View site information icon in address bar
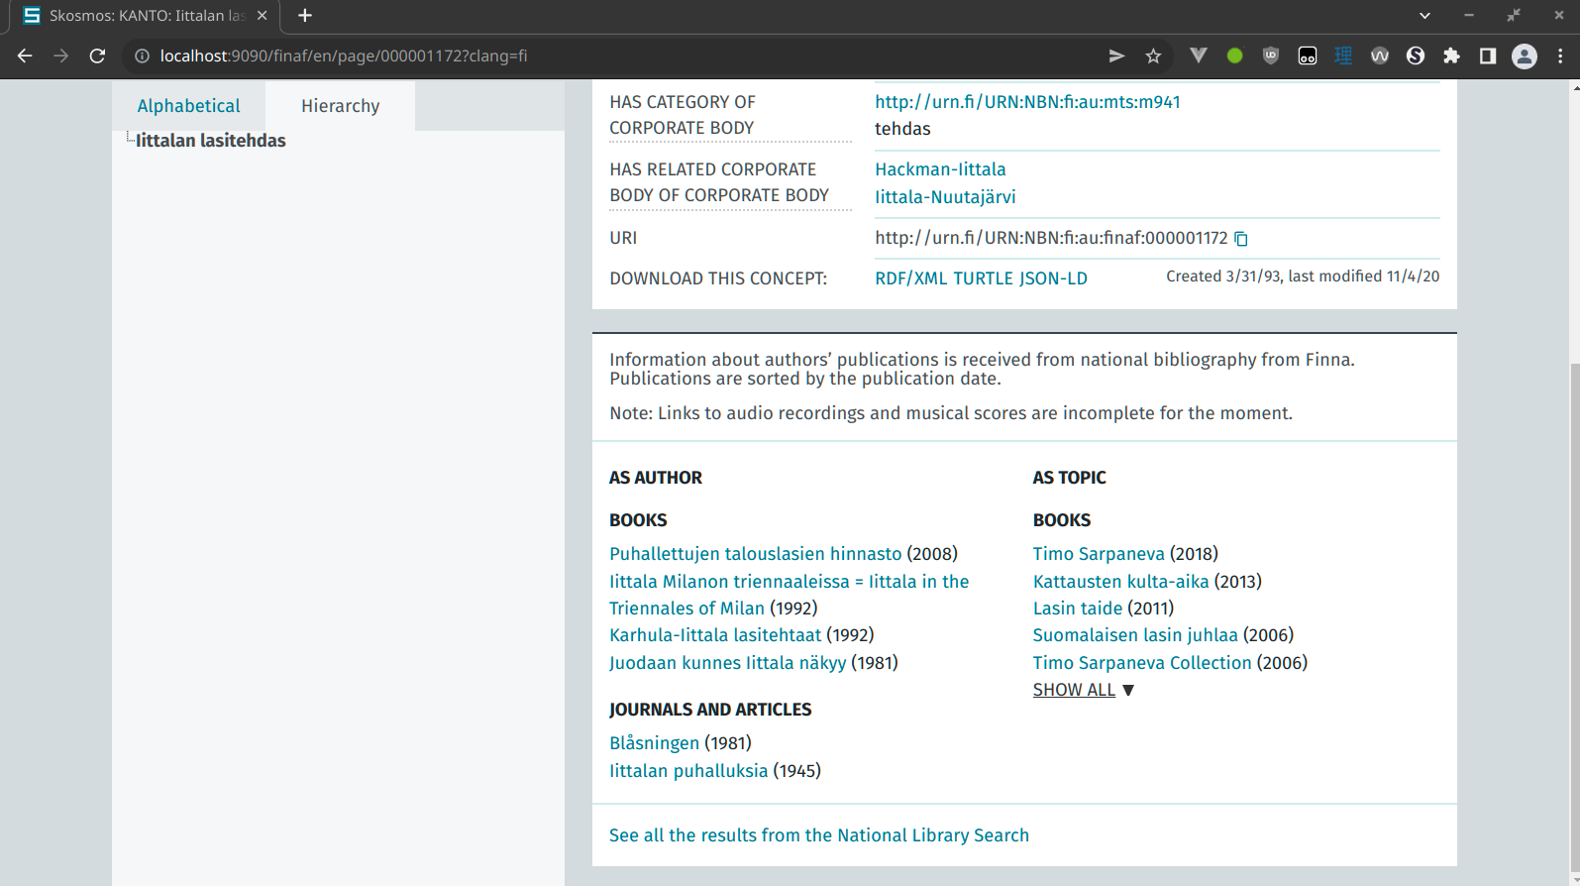 click(x=142, y=55)
